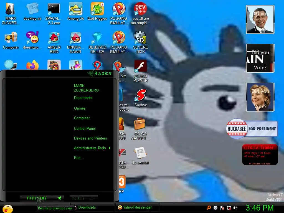
Task: Expand the Administrative Tools submenu arrow
Action: coord(110,148)
